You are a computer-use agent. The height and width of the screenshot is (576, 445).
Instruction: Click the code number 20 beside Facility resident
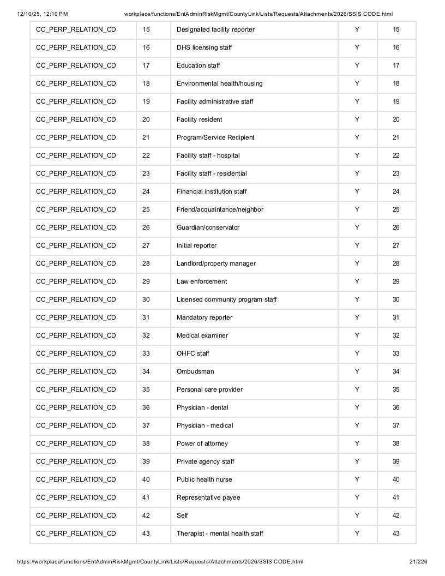[146, 119]
